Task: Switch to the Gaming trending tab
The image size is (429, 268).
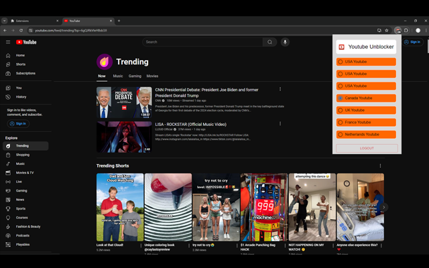Action: pyautogui.click(x=135, y=76)
